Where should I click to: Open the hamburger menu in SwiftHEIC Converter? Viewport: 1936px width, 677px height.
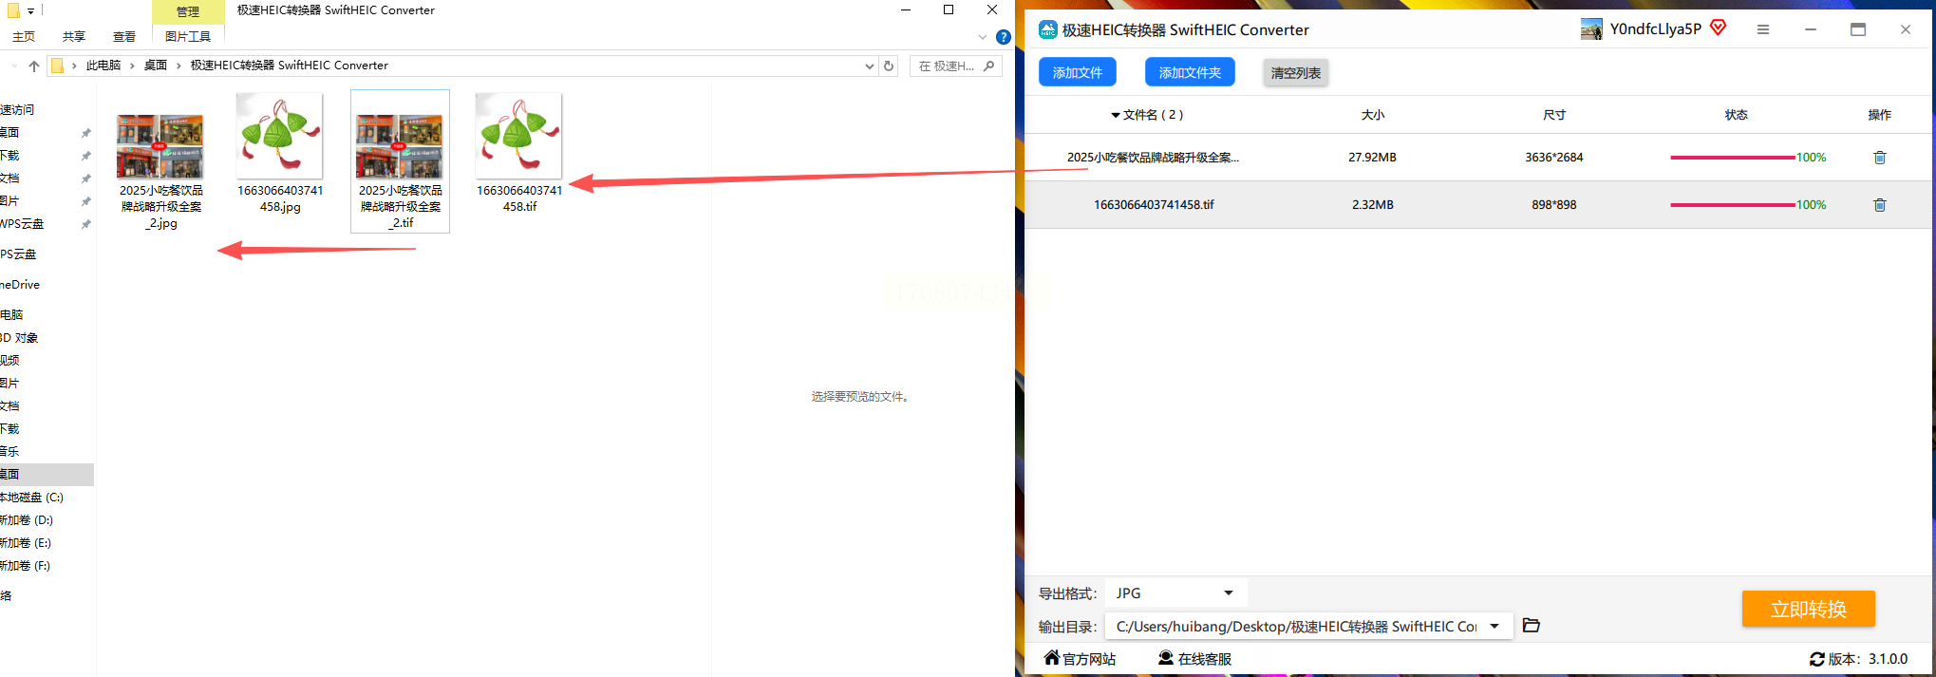1762,29
